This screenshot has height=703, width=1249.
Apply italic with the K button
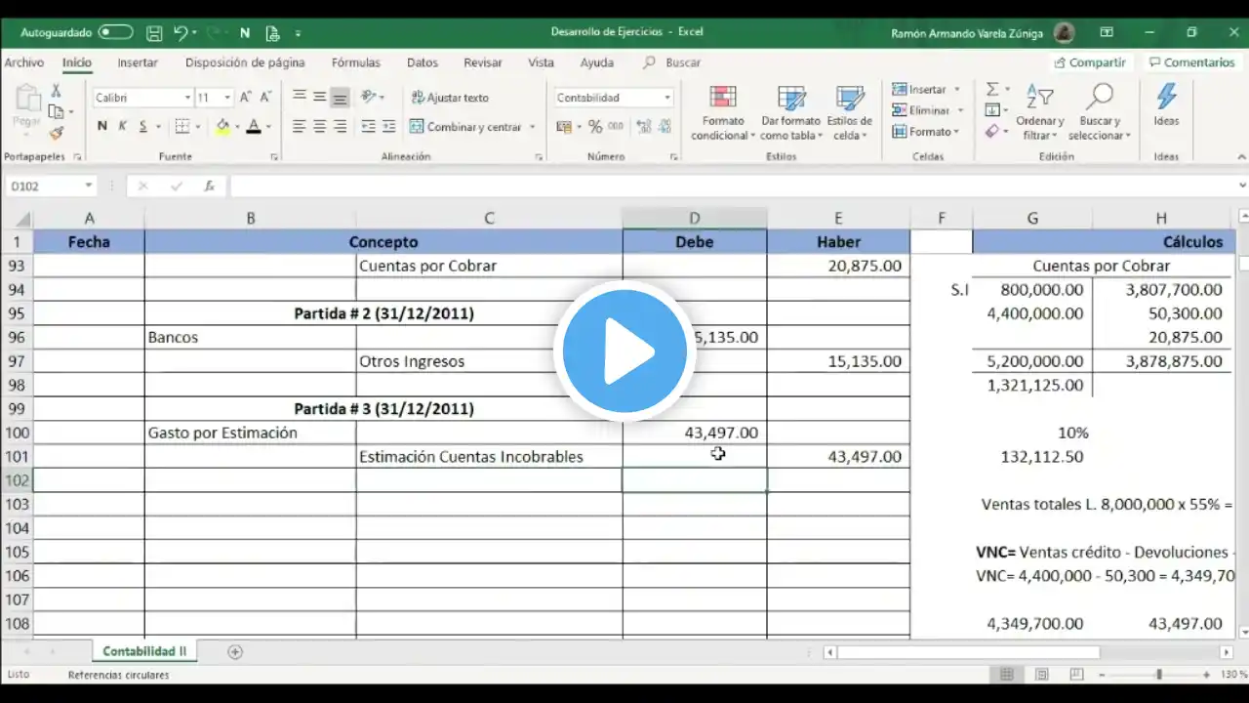123,126
